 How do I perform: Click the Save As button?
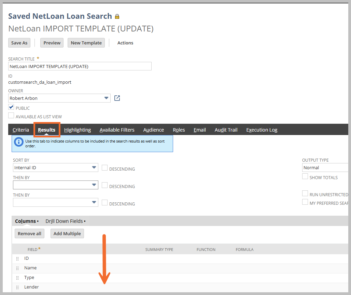coord(19,43)
